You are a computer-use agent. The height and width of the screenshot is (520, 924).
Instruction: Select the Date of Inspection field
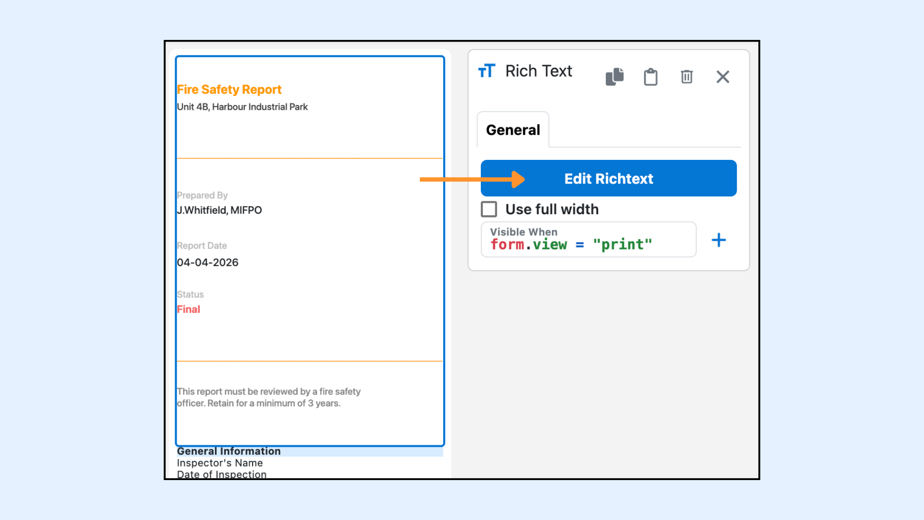pyautogui.click(x=221, y=474)
